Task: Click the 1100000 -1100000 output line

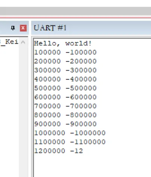Action: click(70, 142)
